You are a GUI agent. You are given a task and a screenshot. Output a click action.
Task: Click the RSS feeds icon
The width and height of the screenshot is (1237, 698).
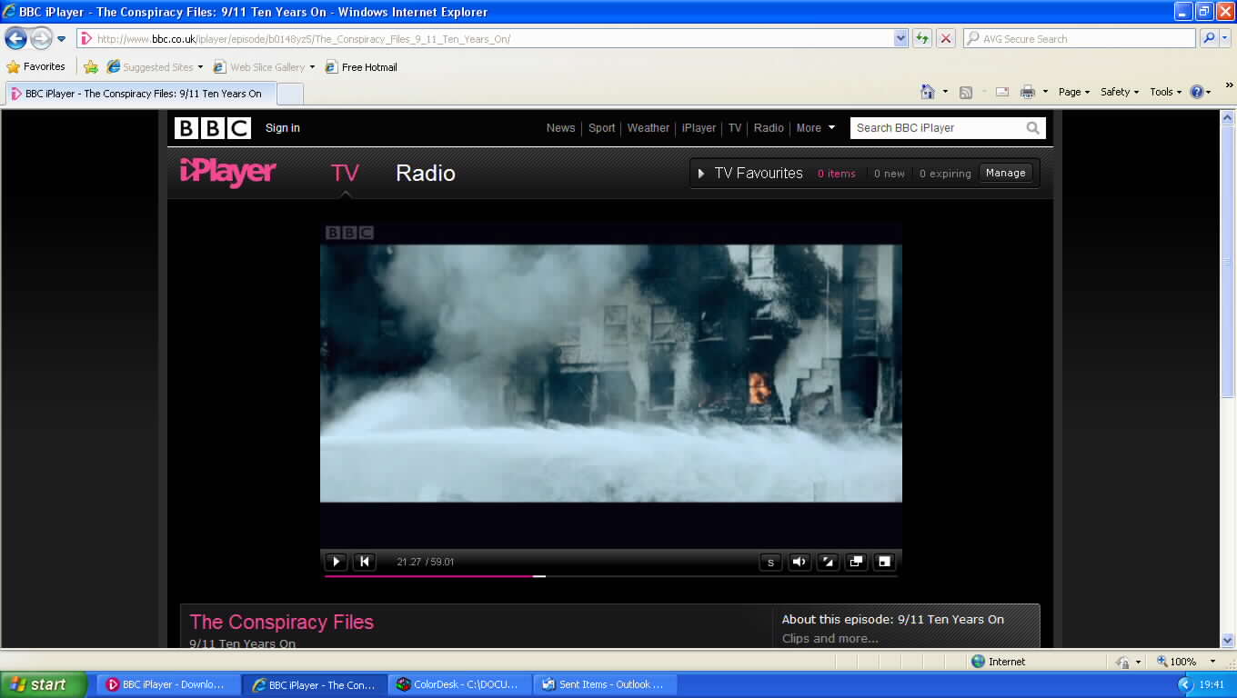966,92
